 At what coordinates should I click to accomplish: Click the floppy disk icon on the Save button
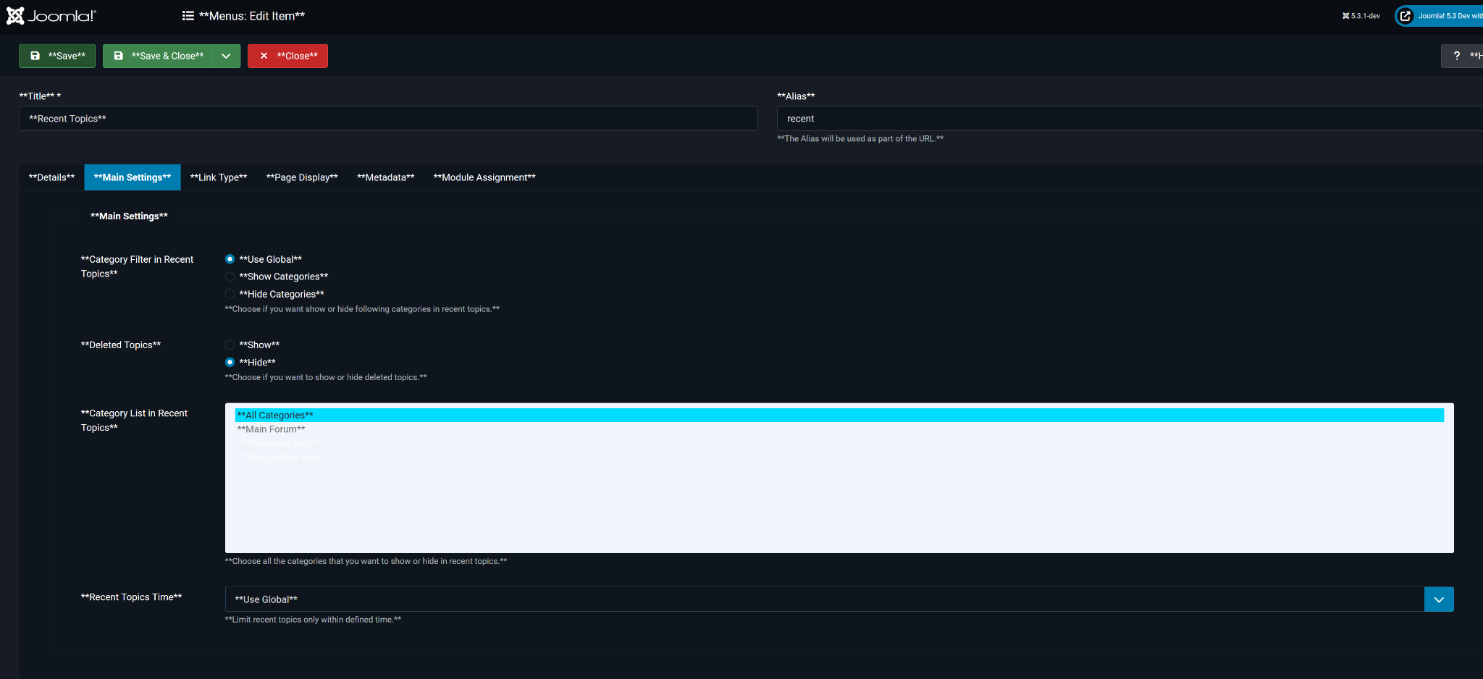[35, 56]
